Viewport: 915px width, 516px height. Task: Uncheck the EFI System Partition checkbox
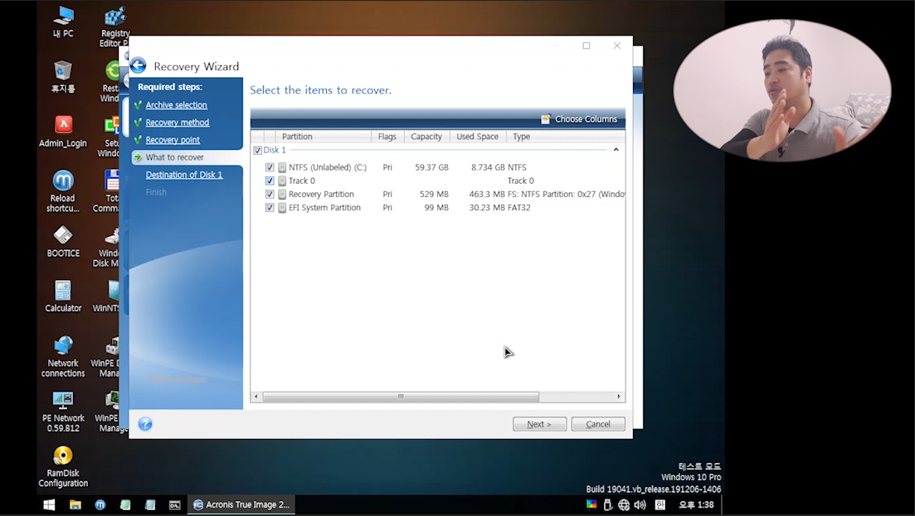point(270,207)
